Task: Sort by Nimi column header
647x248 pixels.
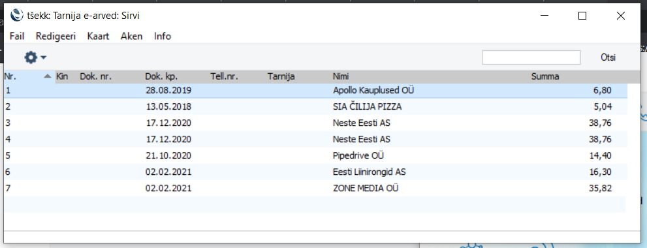Action: click(x=341, y=77)
